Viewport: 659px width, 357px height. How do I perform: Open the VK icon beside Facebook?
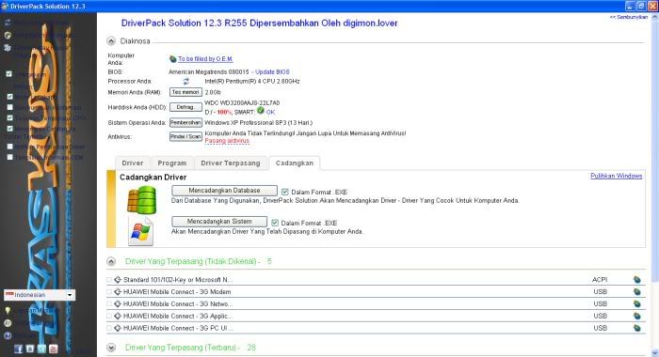pyautogui.click(x=30, y=349)
